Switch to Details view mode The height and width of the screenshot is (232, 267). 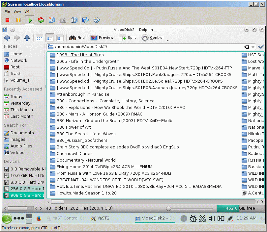49,38
